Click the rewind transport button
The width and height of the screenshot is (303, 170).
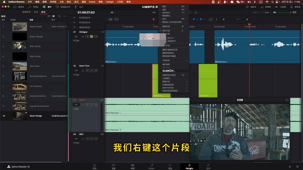click(154, 12)
